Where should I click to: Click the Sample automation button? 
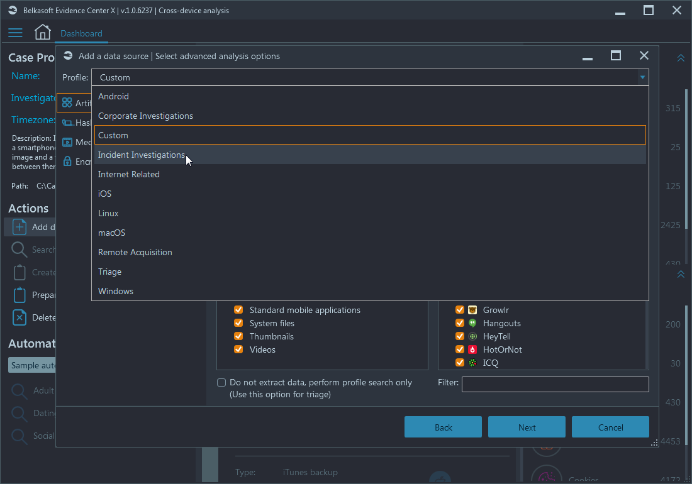pyautogui.click(x=32, y=365)
